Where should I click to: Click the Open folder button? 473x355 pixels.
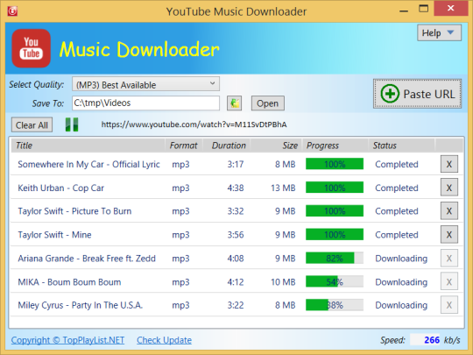267,103
